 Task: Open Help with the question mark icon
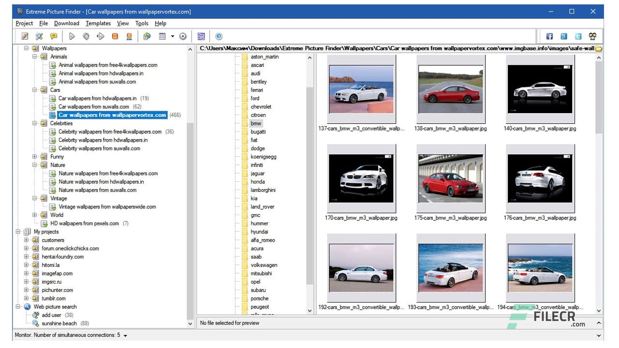[219, 36]
